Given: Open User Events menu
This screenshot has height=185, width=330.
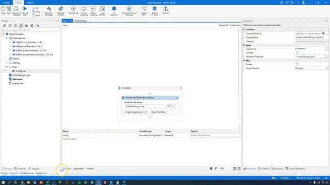Looking at the screenshot, I should (x=103, y=11).
